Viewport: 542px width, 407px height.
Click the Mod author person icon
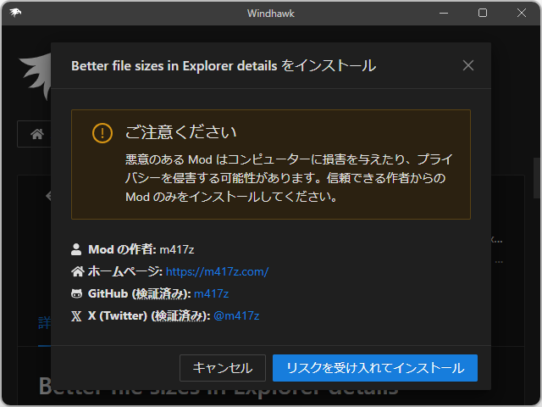[x=76, y=249]
